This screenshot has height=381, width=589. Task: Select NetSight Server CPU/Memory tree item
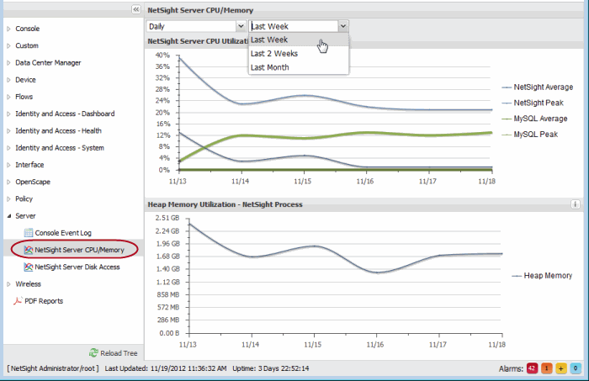click(x=79, y=250)
